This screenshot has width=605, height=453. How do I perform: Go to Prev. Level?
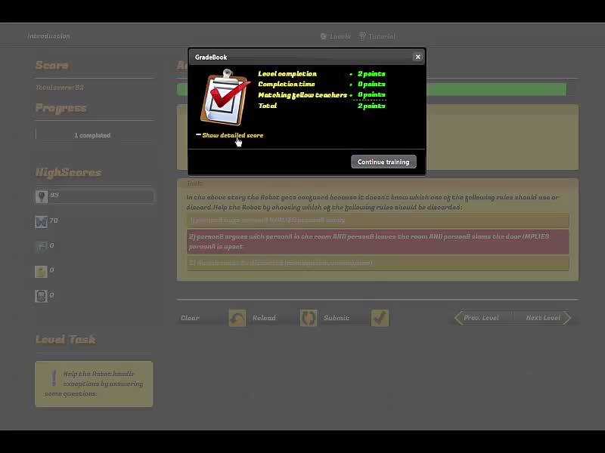point(482,318)
